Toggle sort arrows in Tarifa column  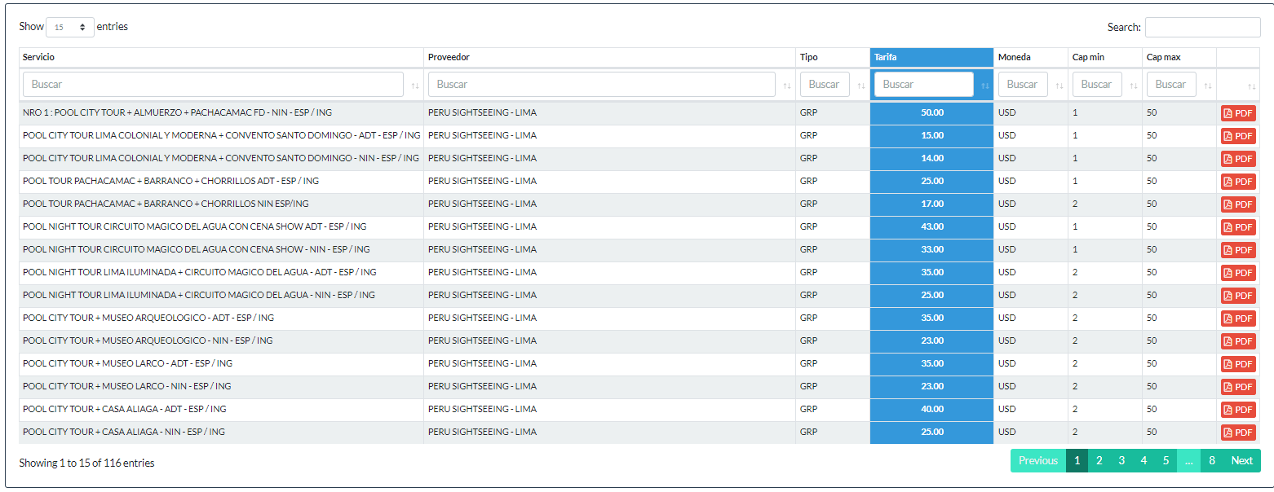pos(985,86)
